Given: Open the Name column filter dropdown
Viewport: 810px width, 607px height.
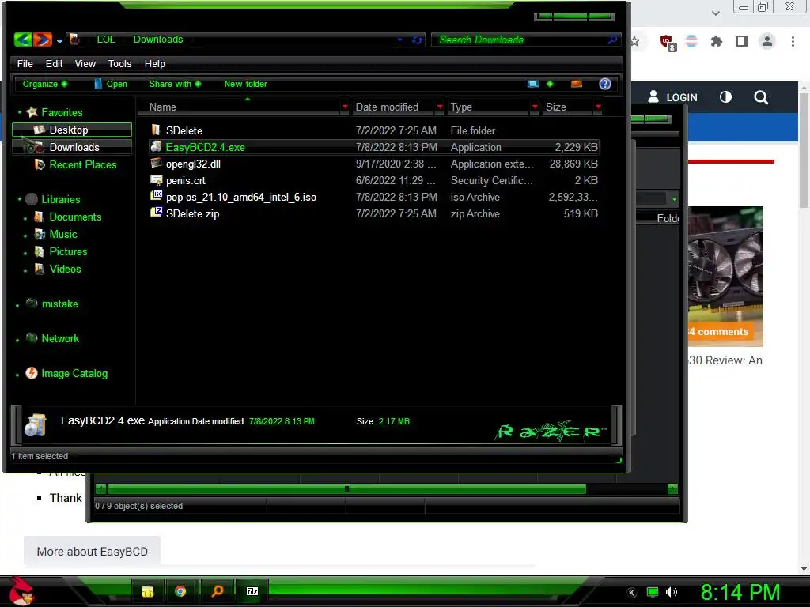Looking at the screenshot, I should coord(345,107).
